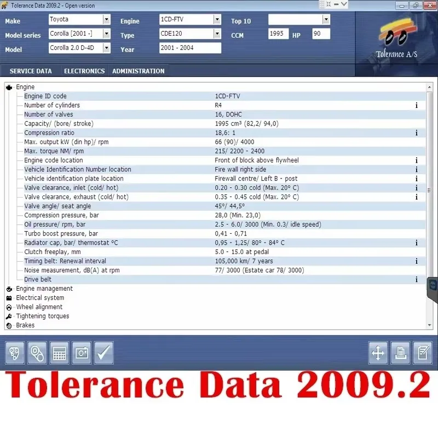Open the timing belt diagram tool icon
The image size is (438, 438).
tap(15, 353)
